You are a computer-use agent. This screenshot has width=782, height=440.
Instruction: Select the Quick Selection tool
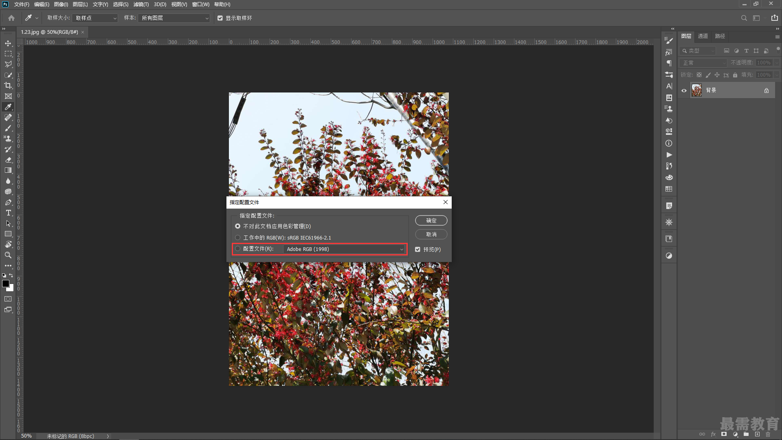[8, 75]
